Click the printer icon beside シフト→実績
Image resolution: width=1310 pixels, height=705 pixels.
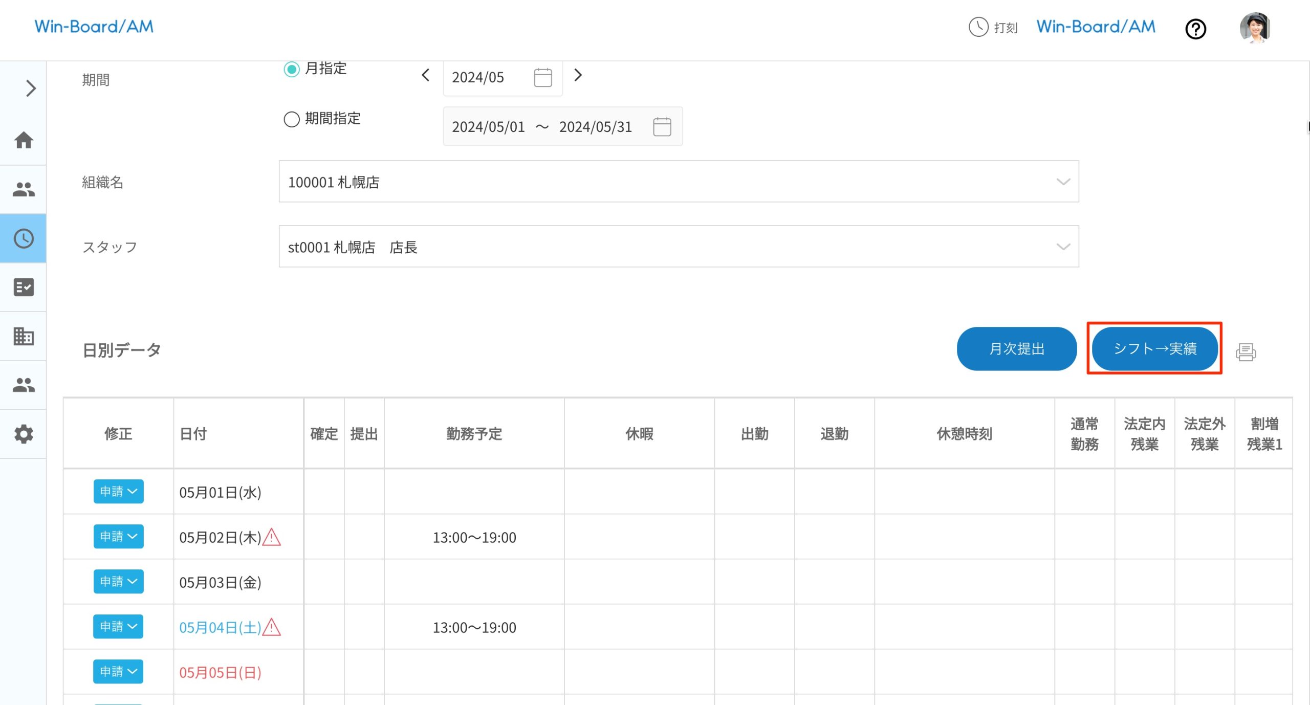[1245, 352]
